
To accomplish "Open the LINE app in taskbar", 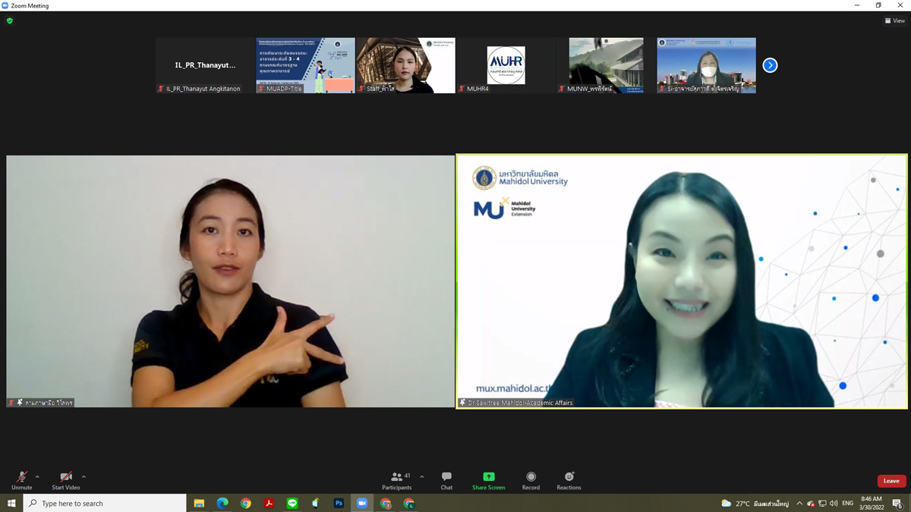I will click(292, 503).
